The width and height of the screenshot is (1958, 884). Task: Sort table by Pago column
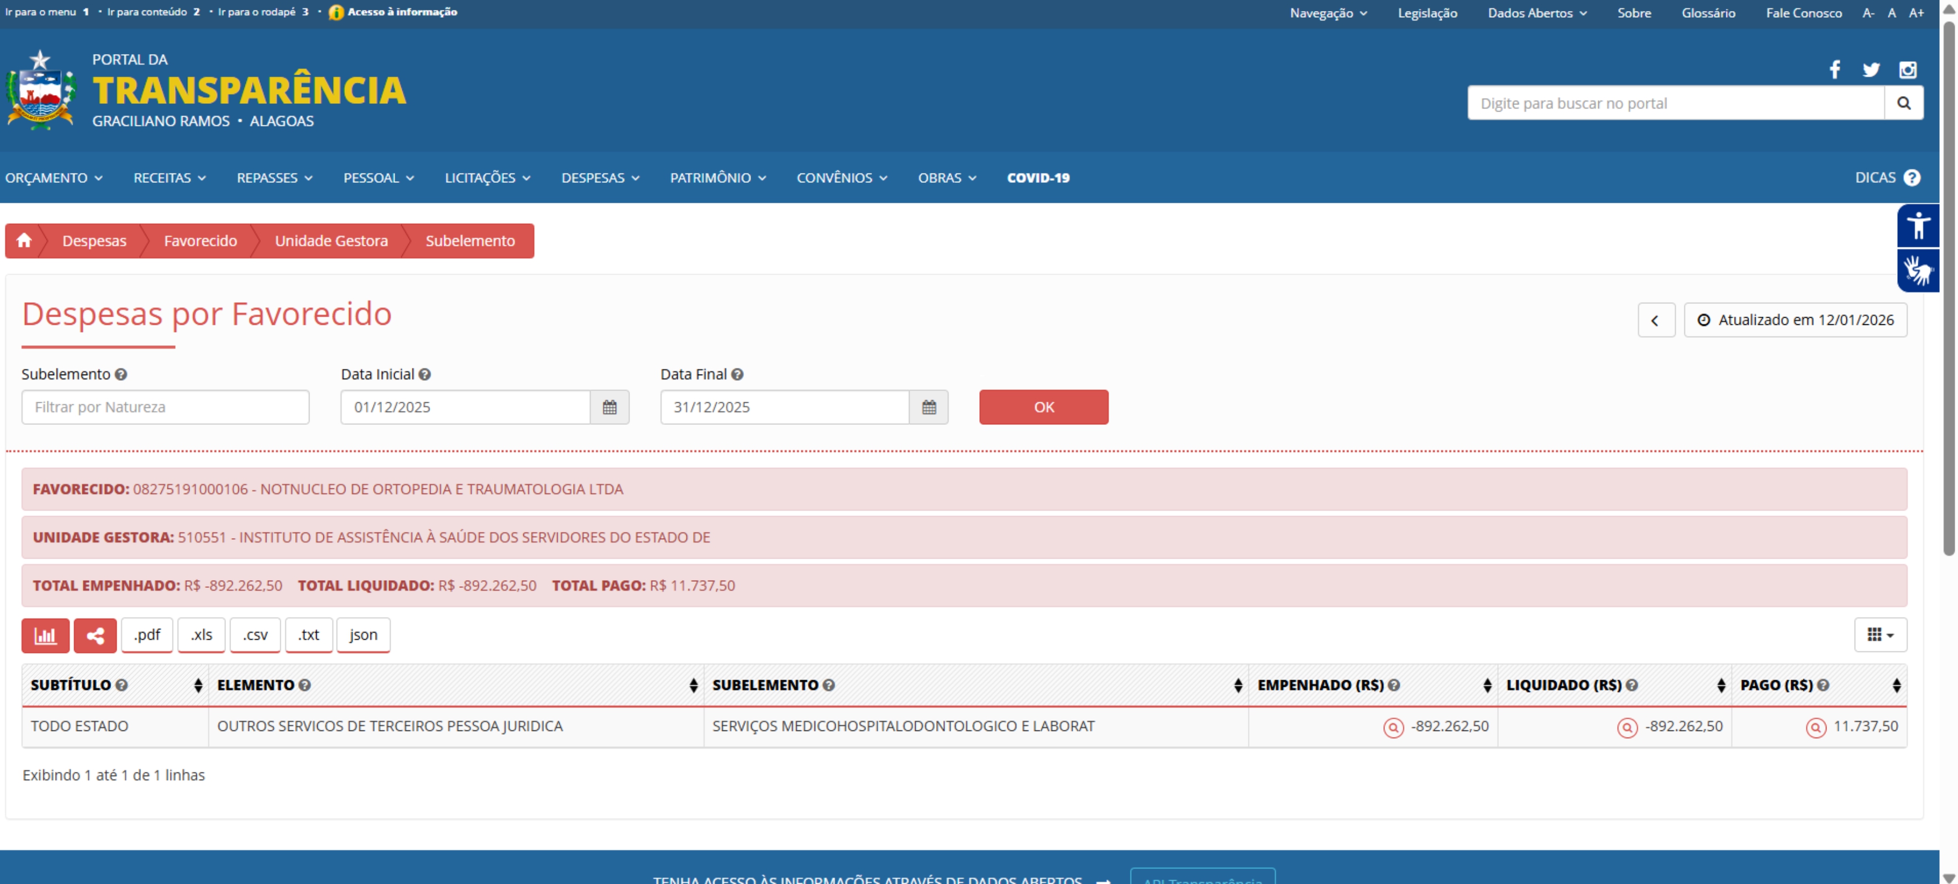(x=1896, y=685)
